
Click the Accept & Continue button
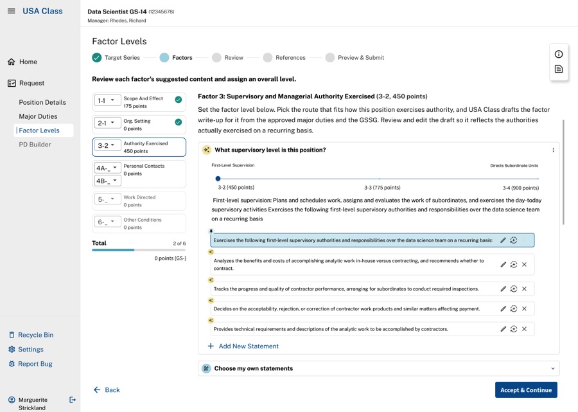[x=526, y=390]
